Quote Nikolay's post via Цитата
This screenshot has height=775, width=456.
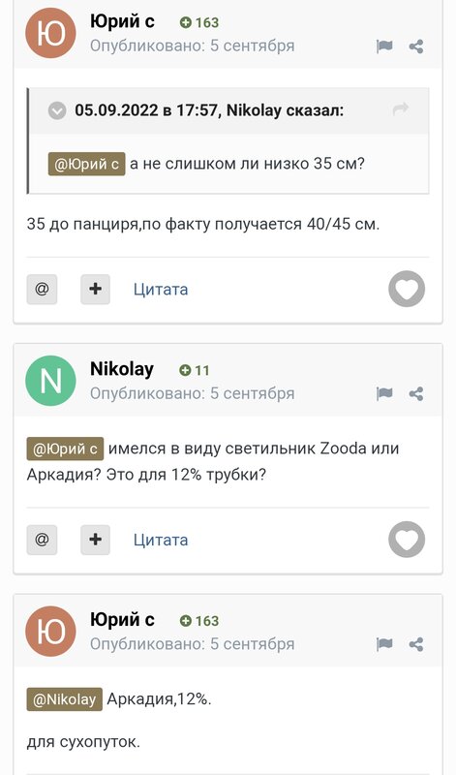[x=161, y=540]
